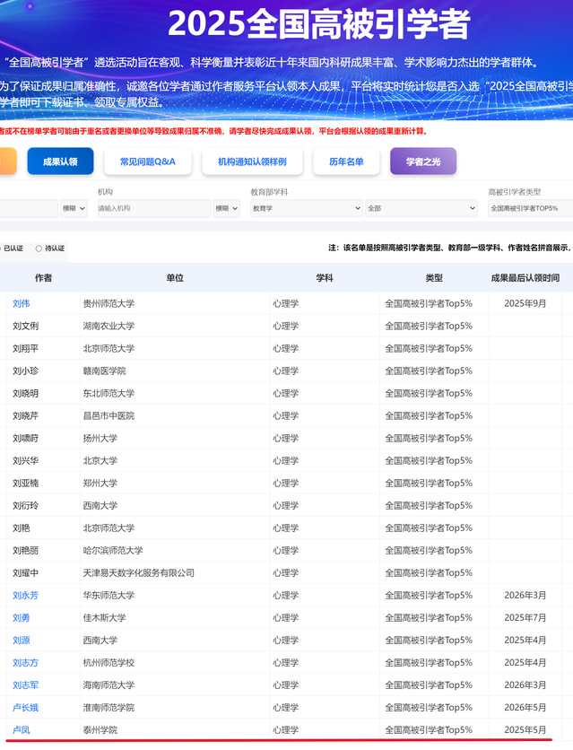Open author link 刘伟

pos(21,303)
